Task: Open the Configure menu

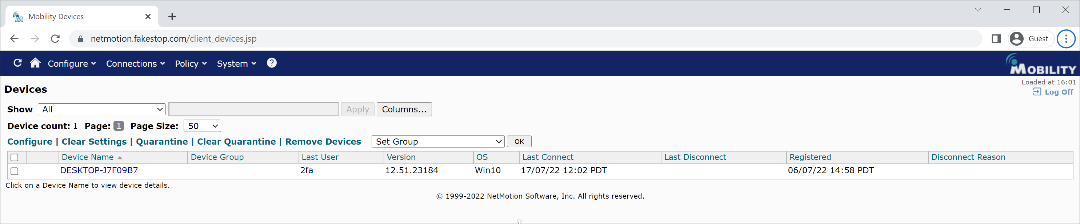Action: coord(72,63)
